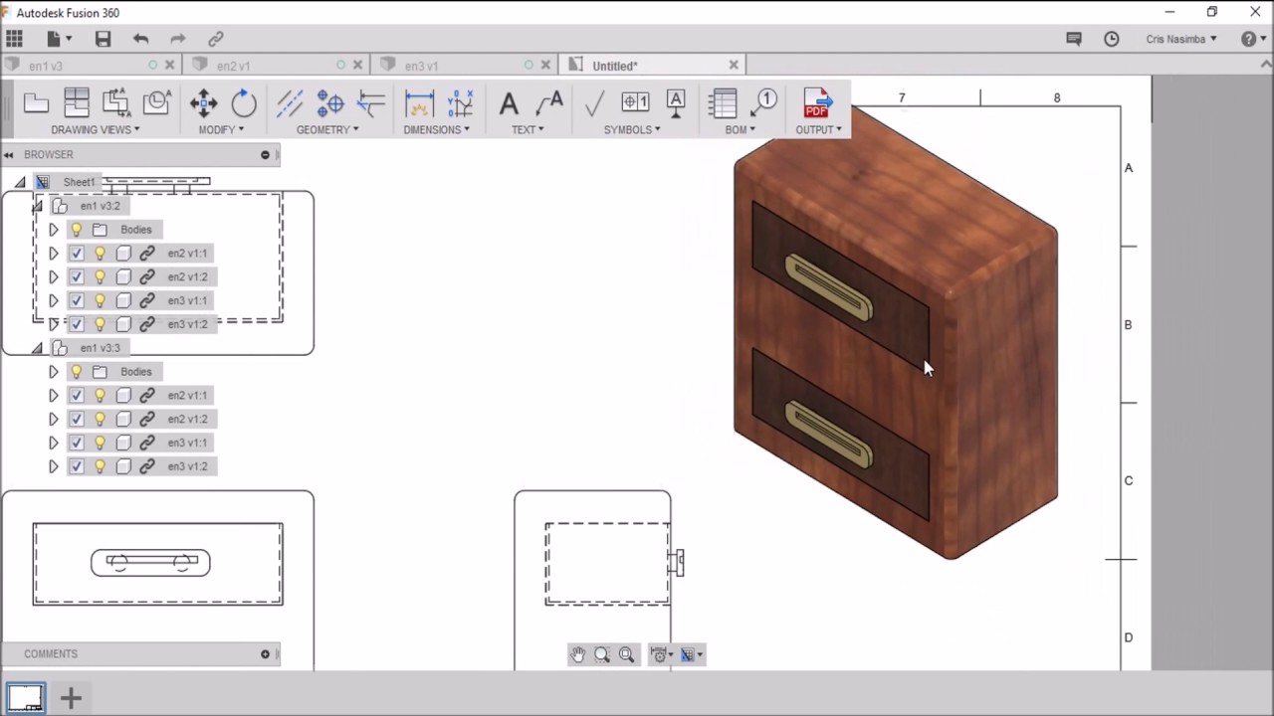The height and width of the screenshot is (716, 1274).
Task: Open the DRAWING VIEWS dropdown
Action: pyautogui.click(x=96, y=129)
